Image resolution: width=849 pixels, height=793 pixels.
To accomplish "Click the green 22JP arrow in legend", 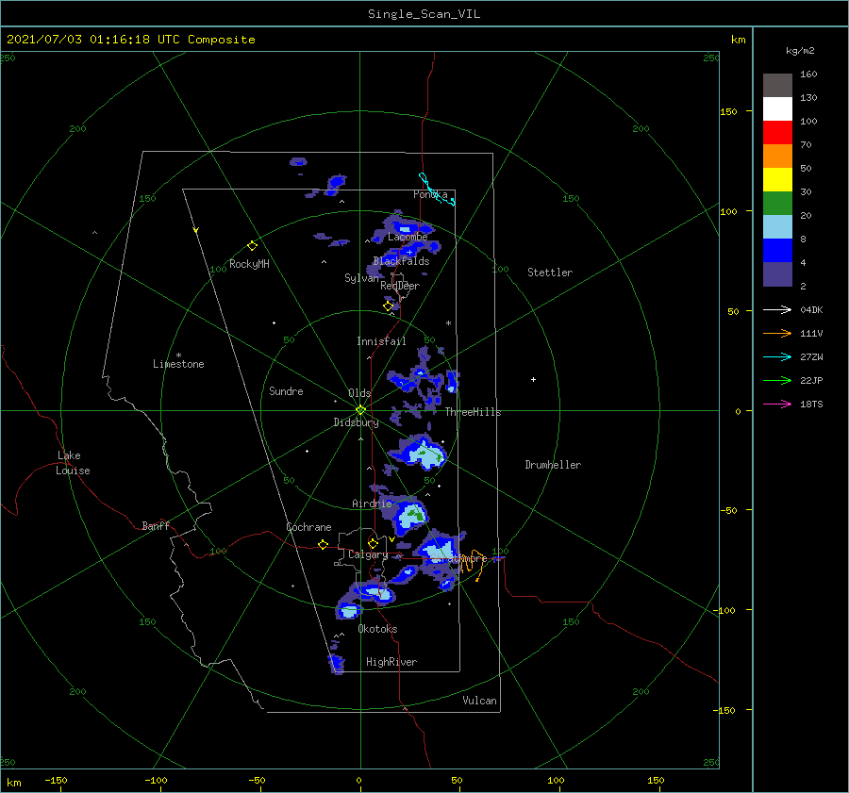I will (x=777, y=380).
